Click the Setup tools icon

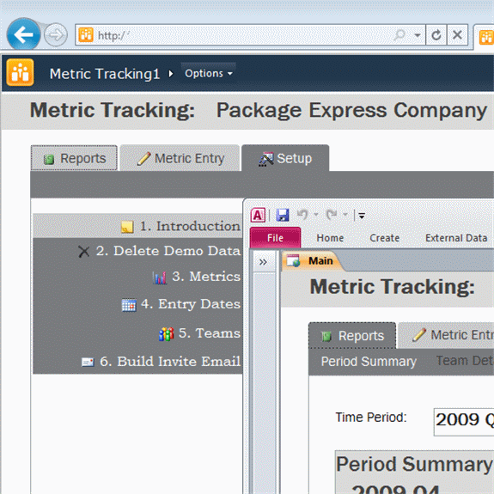coord(266,159)
